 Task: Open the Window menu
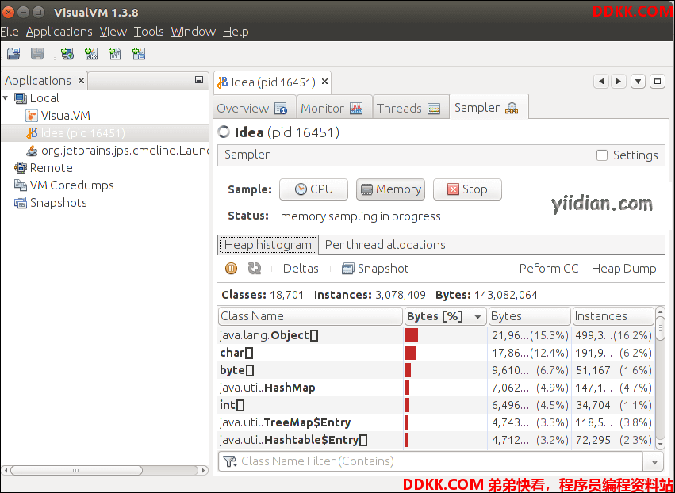194,32
